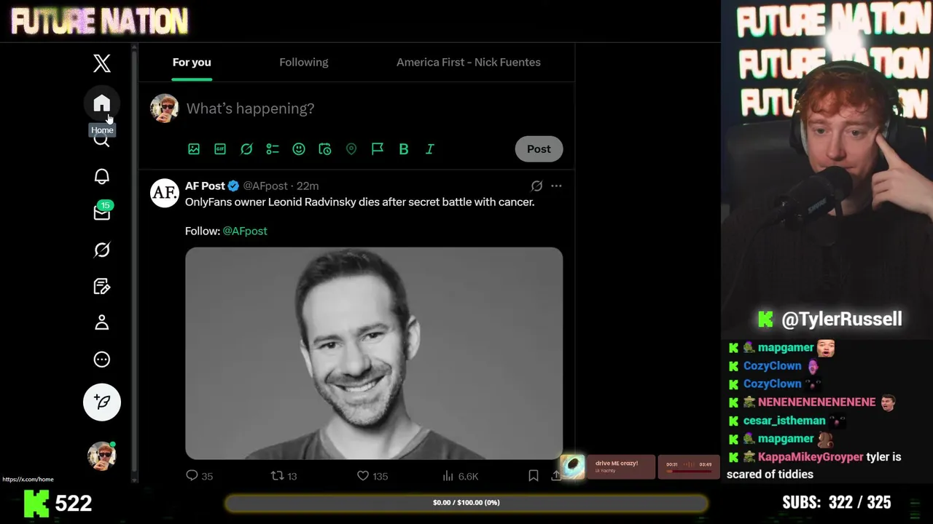
Task: Click the X logo in the sidebar
Action: tap(102, 63)
